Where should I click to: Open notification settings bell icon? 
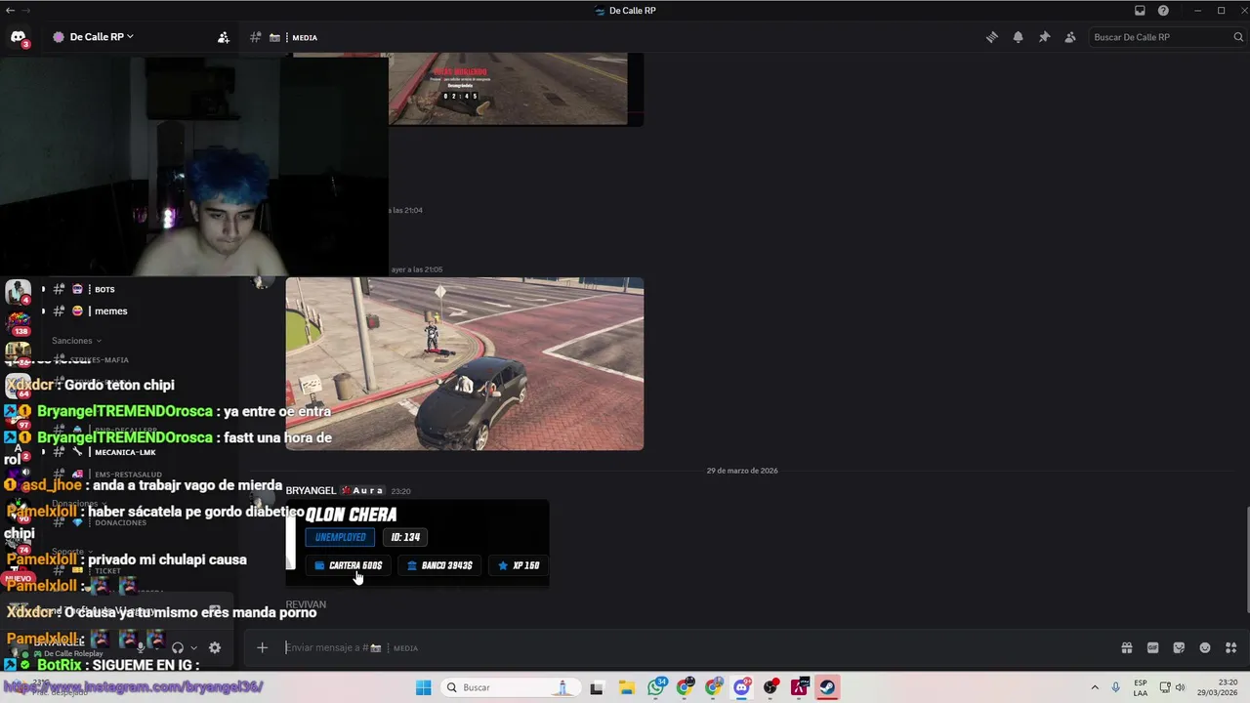coord(1018,37)
